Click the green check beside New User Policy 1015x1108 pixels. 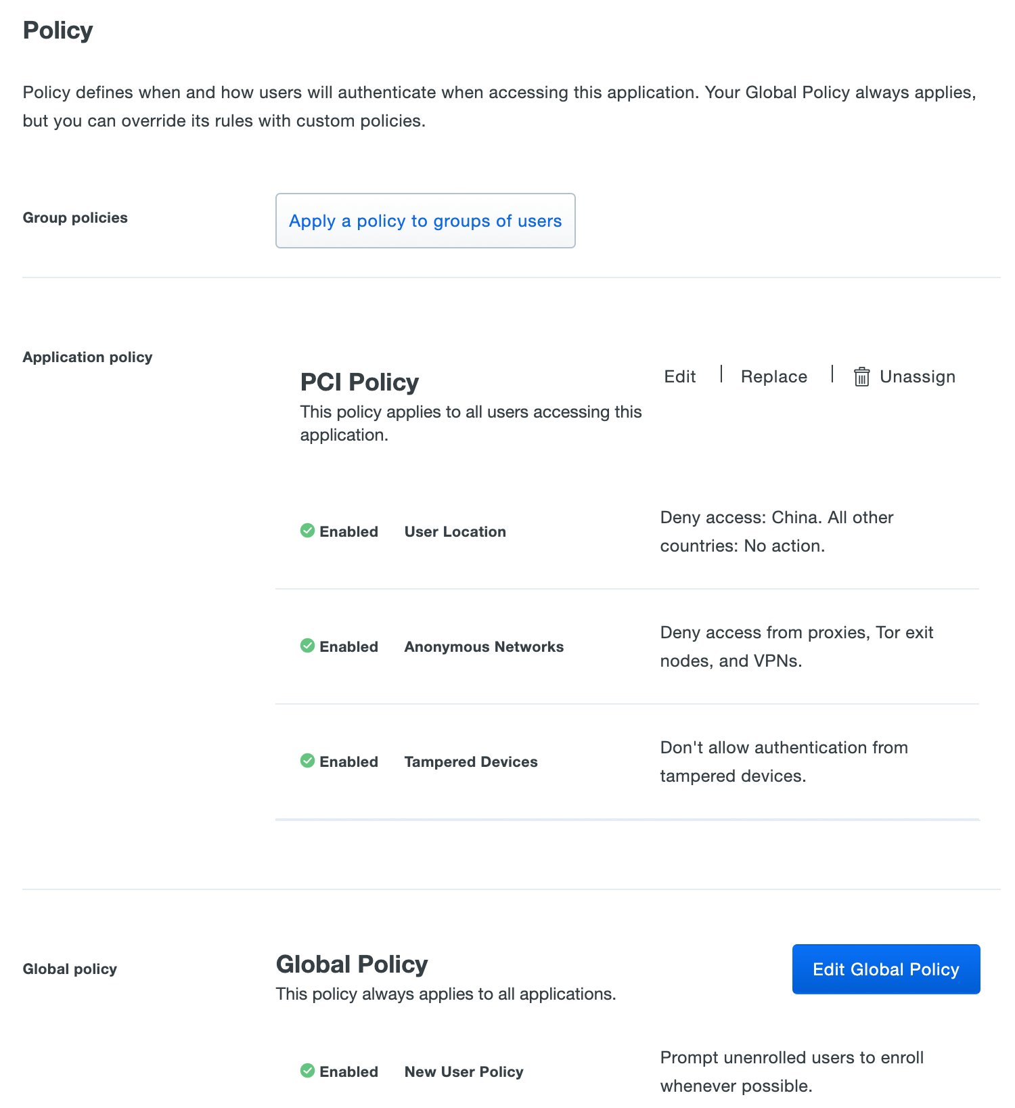[x=308, y=1071]
